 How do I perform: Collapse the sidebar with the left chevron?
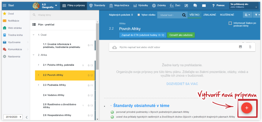point(26,117)
